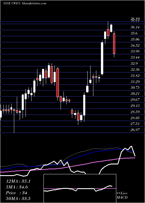Click the MACD inset chart box
The width and height of the screenshot is (145, 203).
[80, 188]
